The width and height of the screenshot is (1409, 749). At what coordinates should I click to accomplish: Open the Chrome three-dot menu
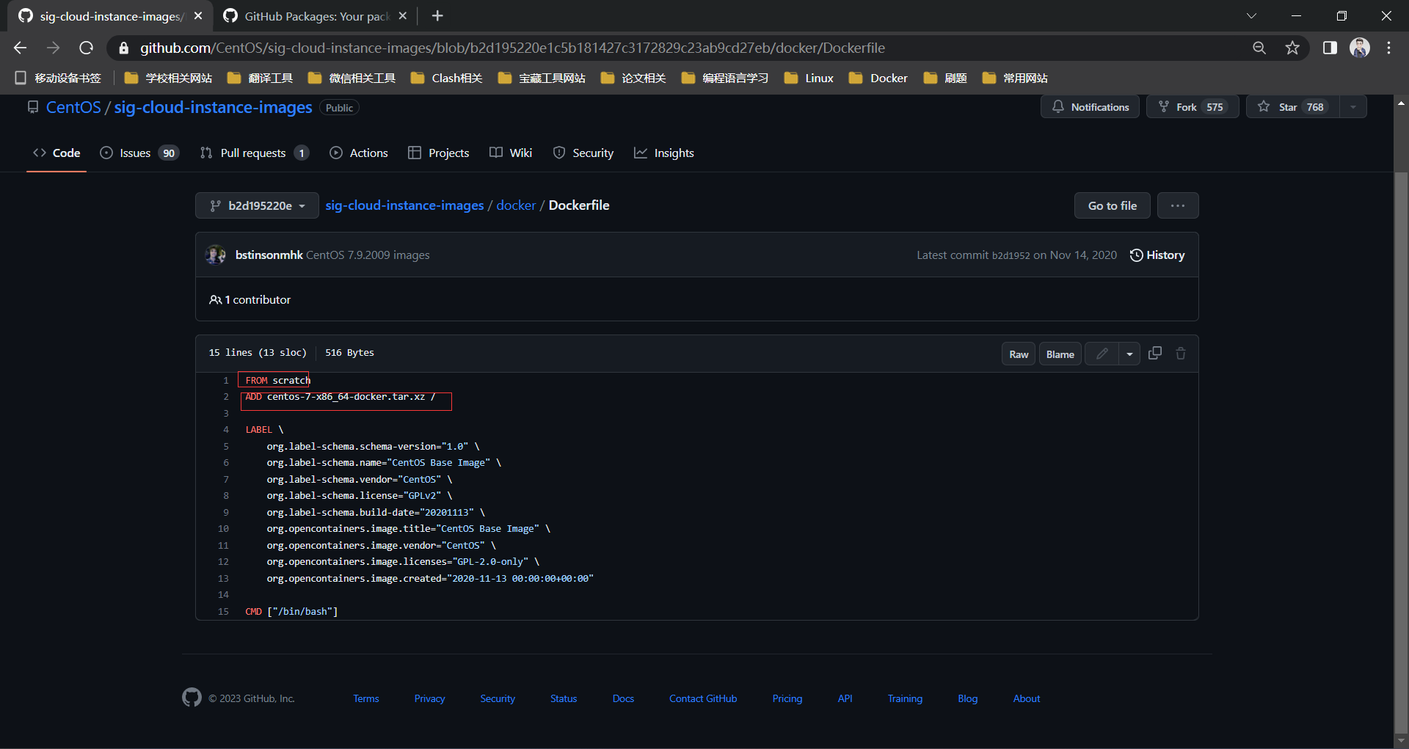[1389, 48]
